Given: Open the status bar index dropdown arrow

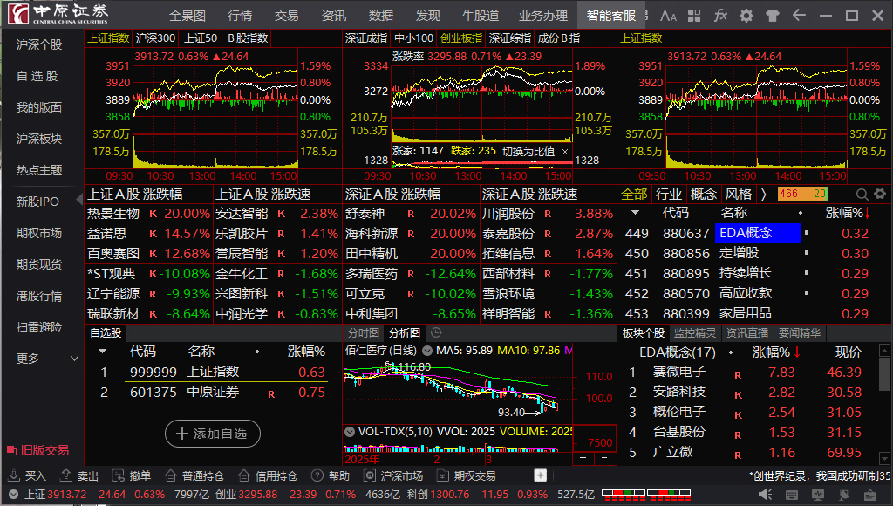Looking at the screenshot, I should [x=14, y=495].
